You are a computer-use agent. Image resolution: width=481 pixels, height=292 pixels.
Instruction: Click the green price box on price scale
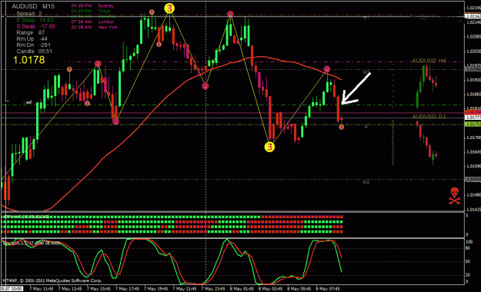click(x=473, y=124)
